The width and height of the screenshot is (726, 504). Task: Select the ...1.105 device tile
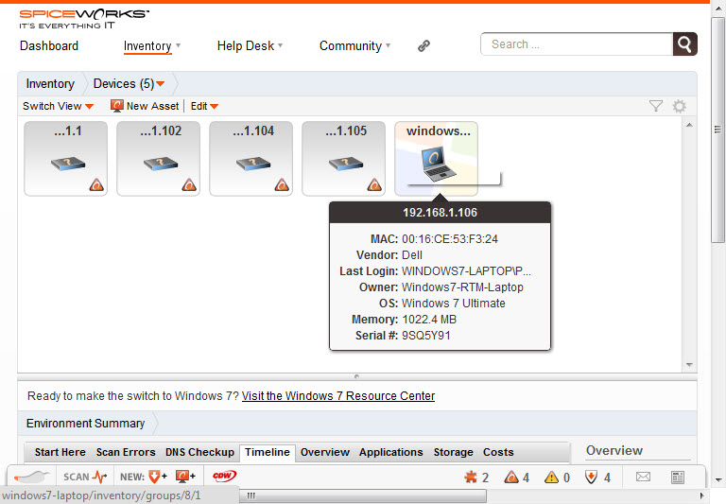point(343,159)
